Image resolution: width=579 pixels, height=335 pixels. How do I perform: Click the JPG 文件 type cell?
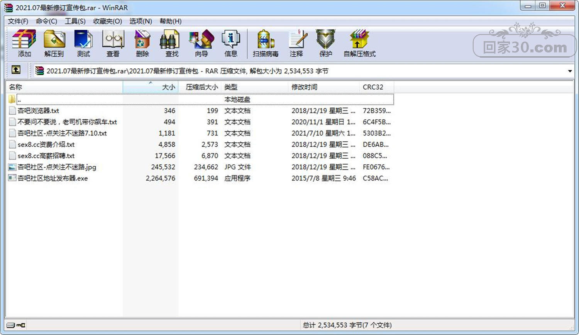237,167
